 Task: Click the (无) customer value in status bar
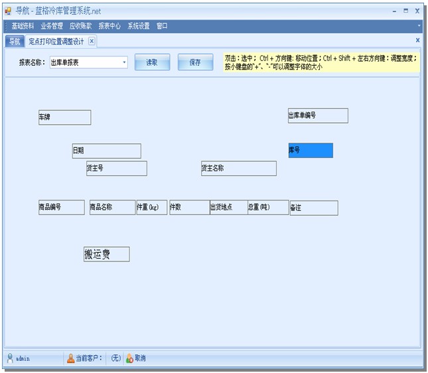tap(115, 358)
